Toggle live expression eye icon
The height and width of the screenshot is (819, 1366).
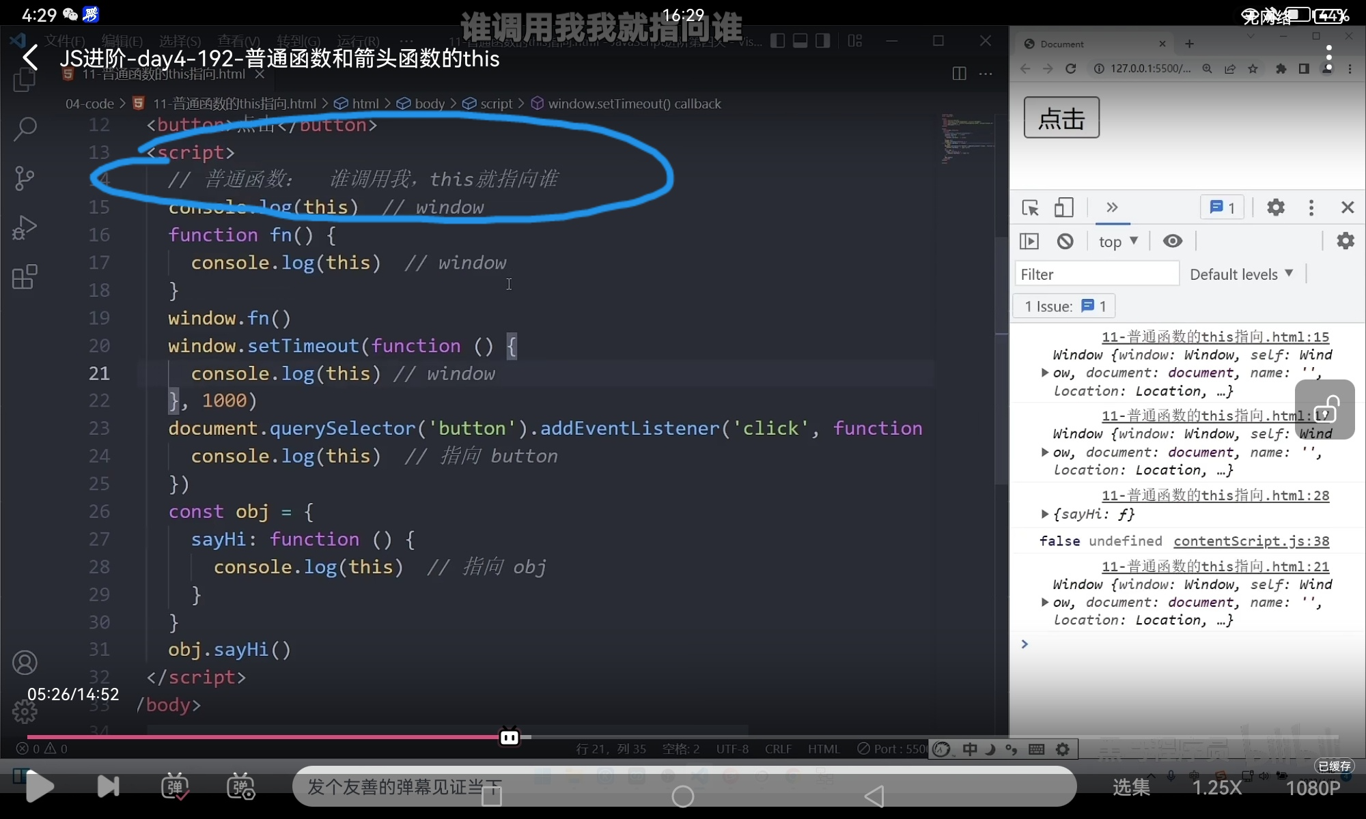[1173, 241]
